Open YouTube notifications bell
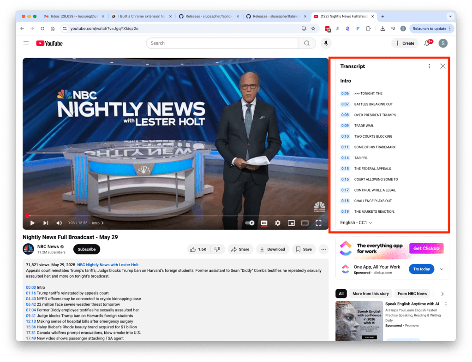 [427, 43]
